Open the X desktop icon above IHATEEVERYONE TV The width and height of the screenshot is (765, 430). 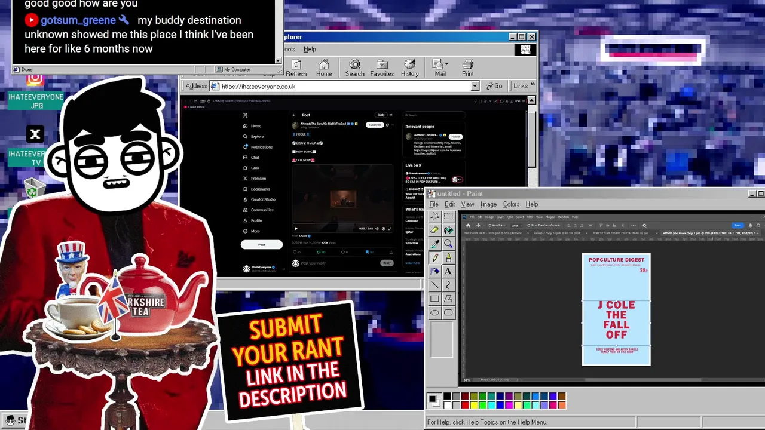[x=35, y=134]
